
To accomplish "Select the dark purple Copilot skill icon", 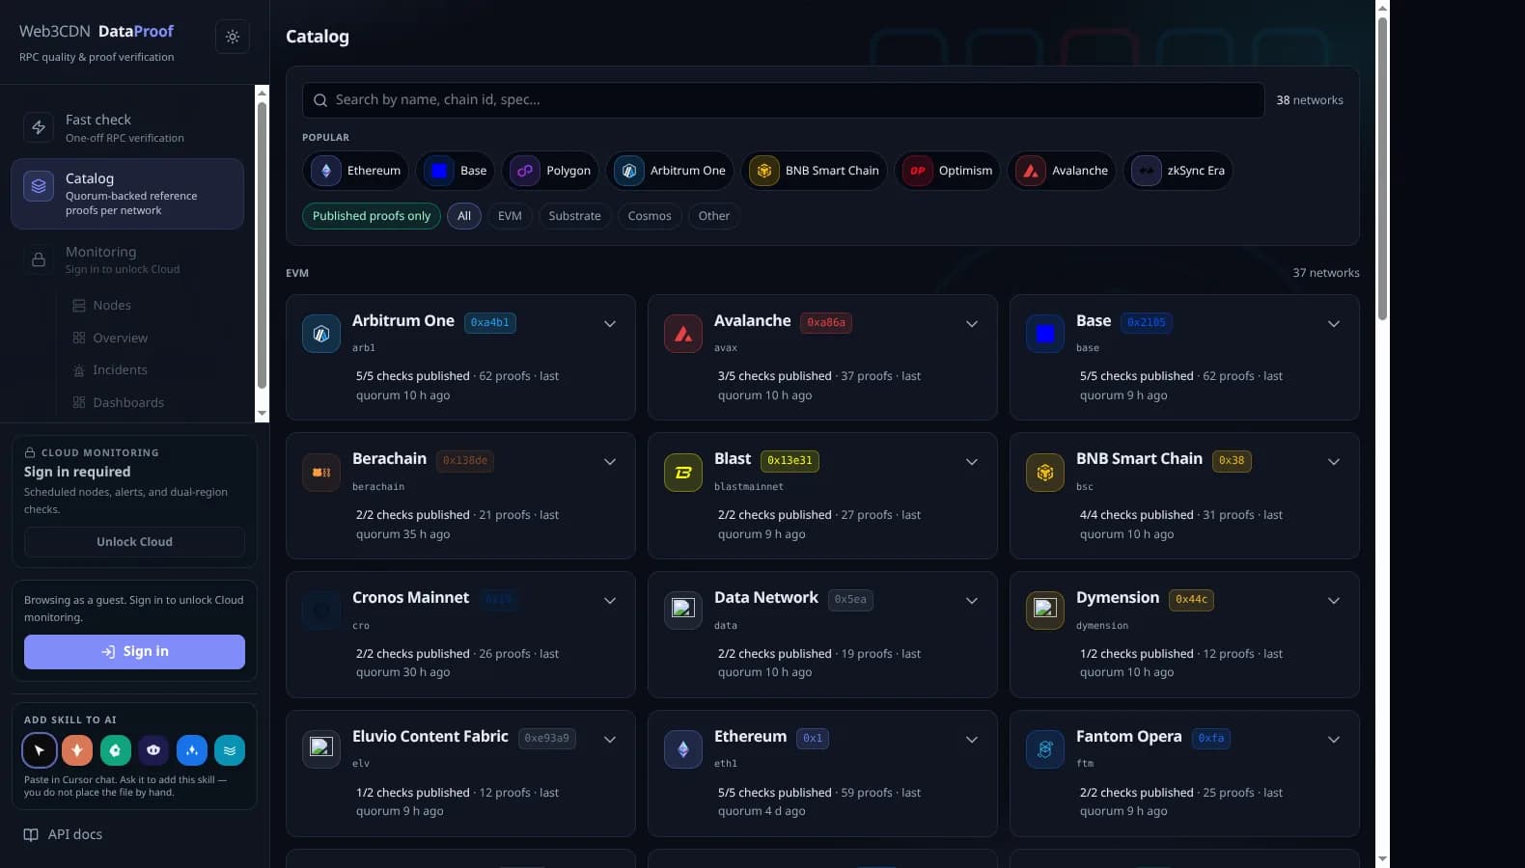I will (x=153, y=749).
